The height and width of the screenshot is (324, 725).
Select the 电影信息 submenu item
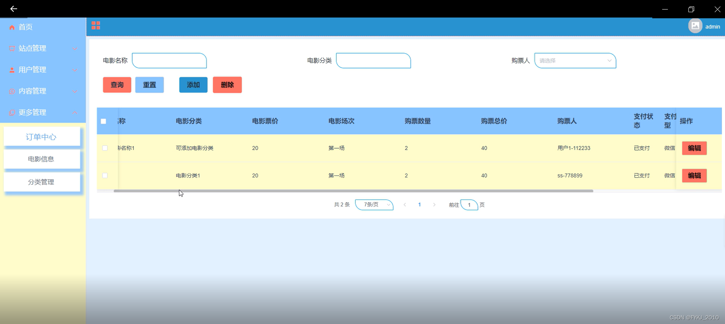42,159
